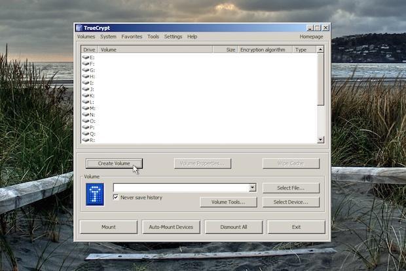This screenshot has width=406, height=271.
Task: Open the Settings menu
Action: pos(174,37)
